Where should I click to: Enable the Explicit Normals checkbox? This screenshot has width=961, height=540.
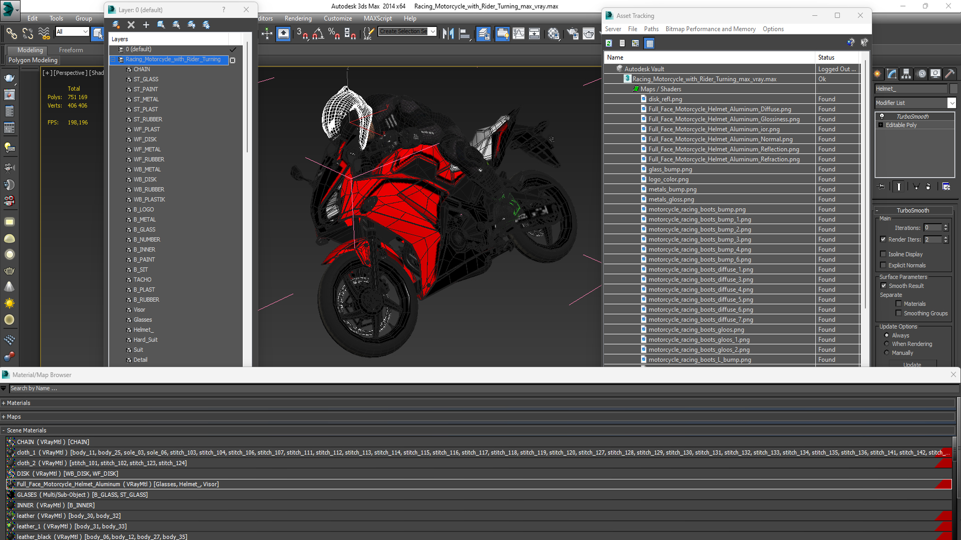[883, 265]
